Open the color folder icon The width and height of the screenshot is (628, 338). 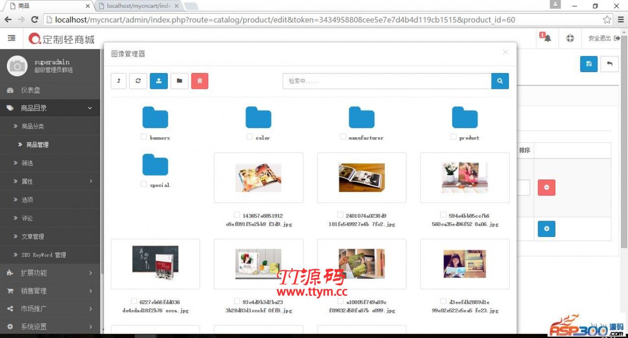pos(259,117)
